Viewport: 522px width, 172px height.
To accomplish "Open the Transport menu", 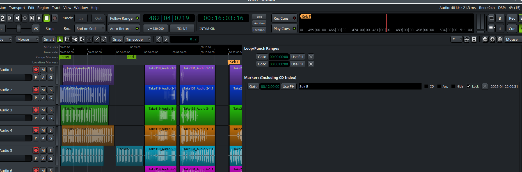I will pos(17,8).
